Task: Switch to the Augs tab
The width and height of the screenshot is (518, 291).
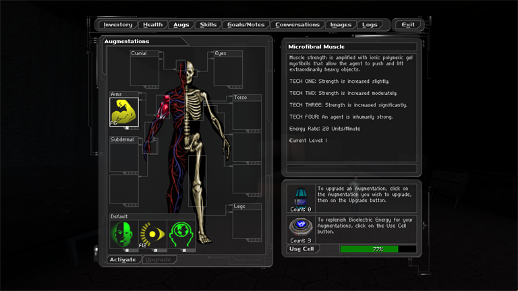Action: (181, 25)
